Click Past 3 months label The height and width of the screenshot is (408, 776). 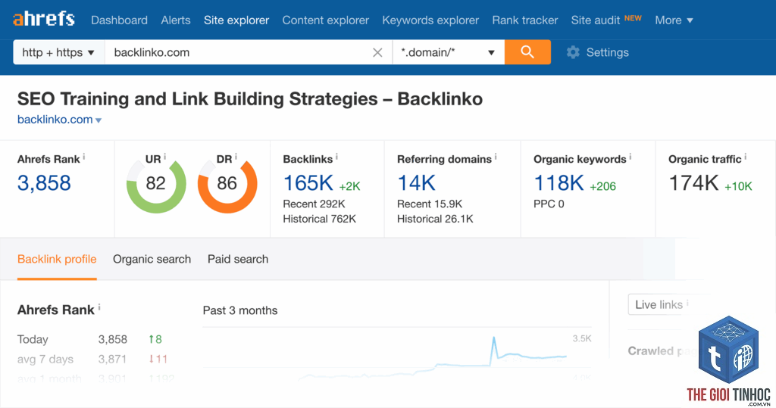pos(240,310)
